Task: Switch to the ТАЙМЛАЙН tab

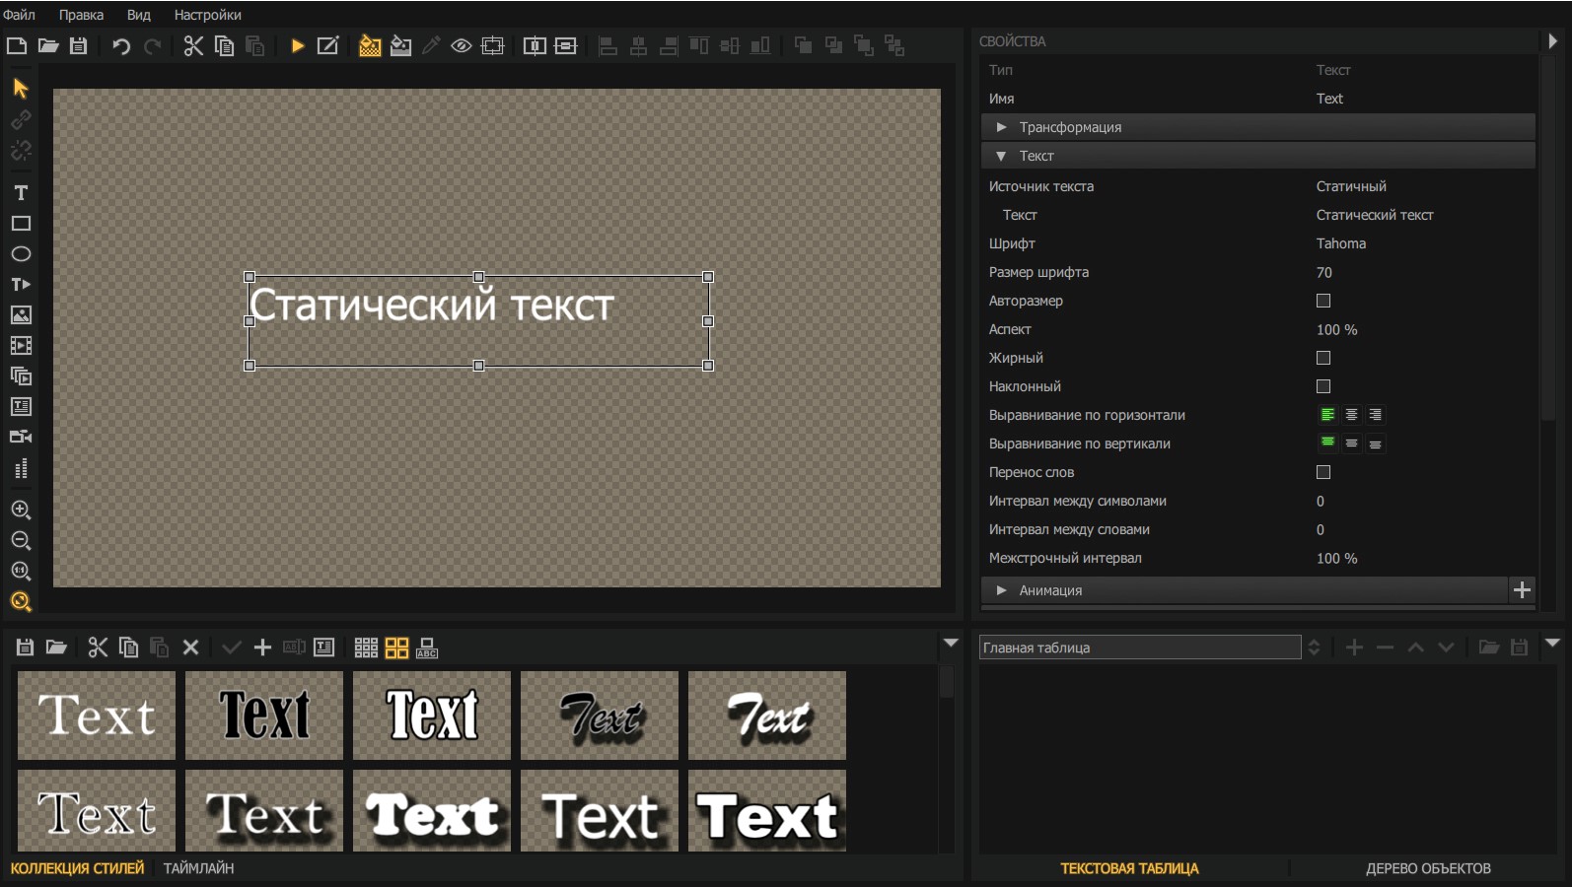Action: click(x=198, y=868)
